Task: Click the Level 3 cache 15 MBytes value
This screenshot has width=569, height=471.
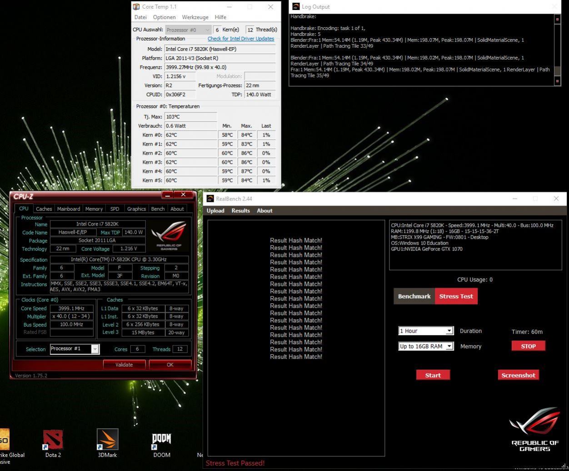Action: (x=143, y=332)
